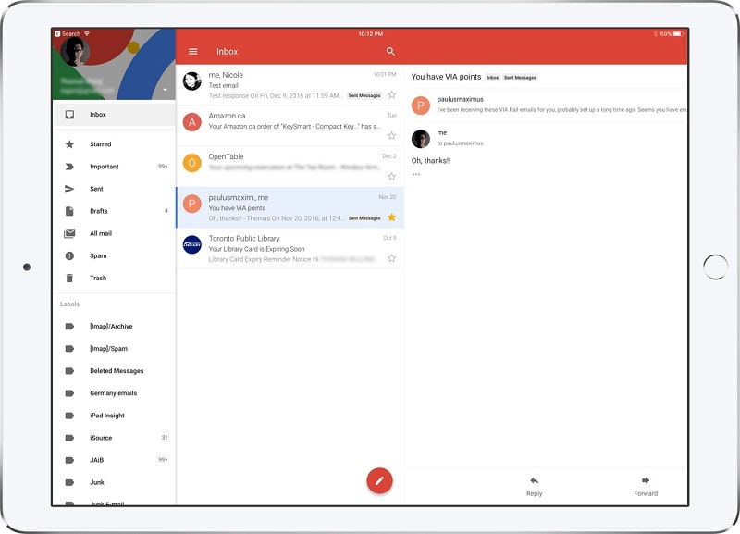Image resolution: width=740 pixels, height=534 pixels.
Task: Star the Toronto Public Library email
Action: pos(391,258)
